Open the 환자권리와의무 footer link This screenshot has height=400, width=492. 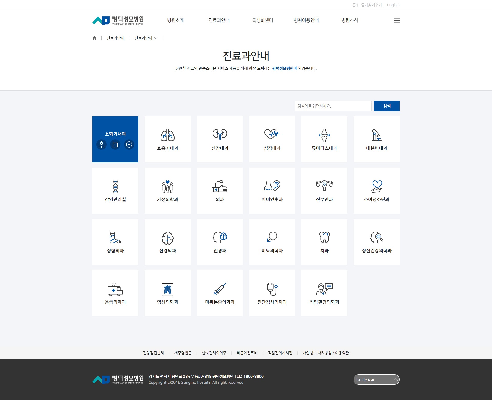coord(214,353)
